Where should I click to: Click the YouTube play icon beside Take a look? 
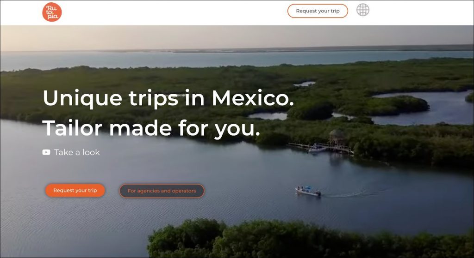point(46,152)
